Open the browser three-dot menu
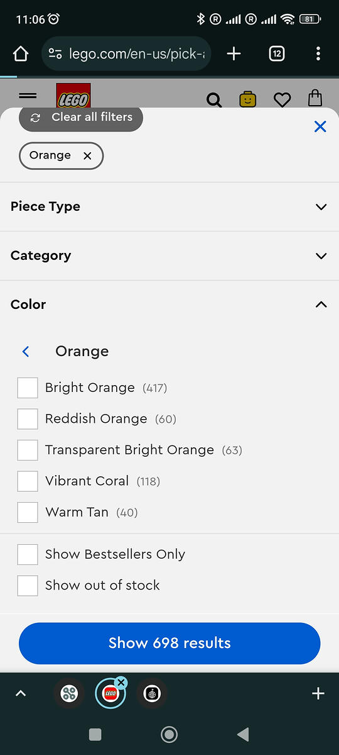The image size is (339, 755). (318, 54)
